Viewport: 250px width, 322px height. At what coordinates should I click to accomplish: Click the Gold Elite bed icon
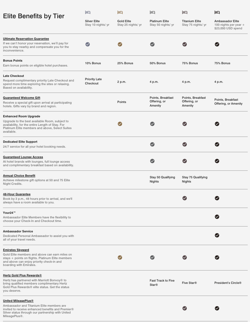(x=120, y=12)
